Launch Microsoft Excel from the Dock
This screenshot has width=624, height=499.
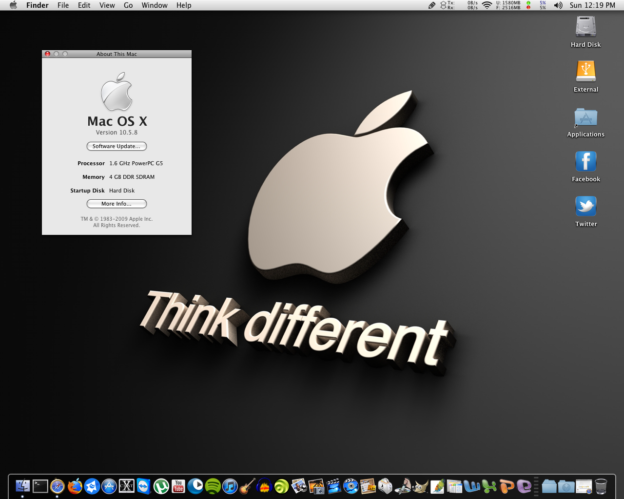pos(489,486)
